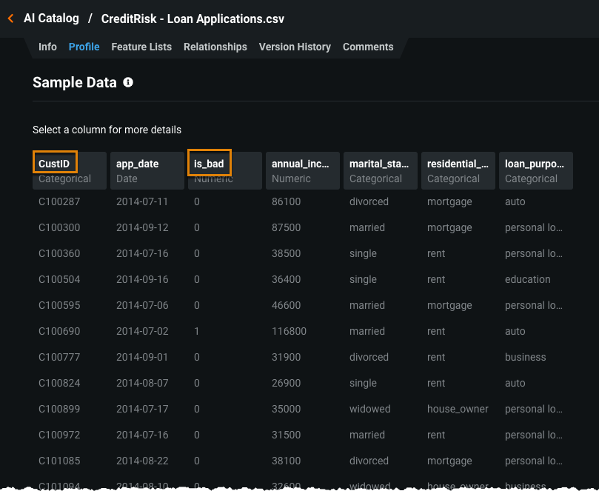
Task: Switch to the Info tab
Action: tap(47, 47)
